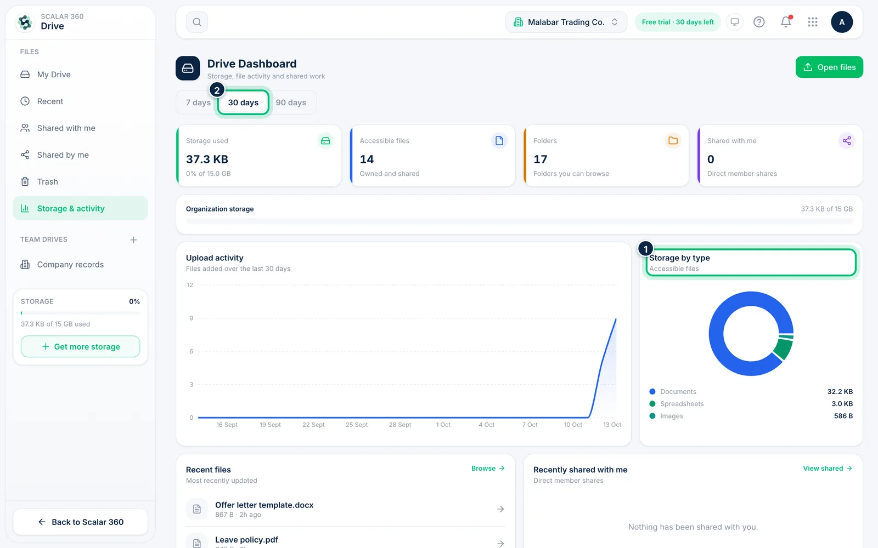Add a team drive with plus icon
This screenshot has width=878, height=548.
tap(133, 240)
